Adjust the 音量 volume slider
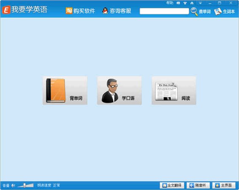Image resolution: width=239 pixels, height=190 pixels. (25, 185)
